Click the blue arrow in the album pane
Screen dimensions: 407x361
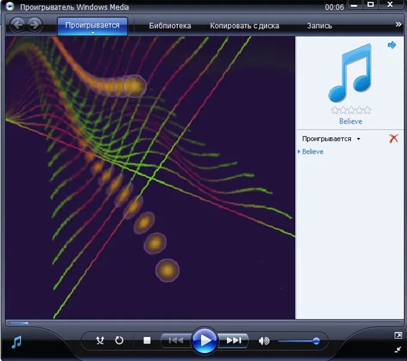click(391, 45)
